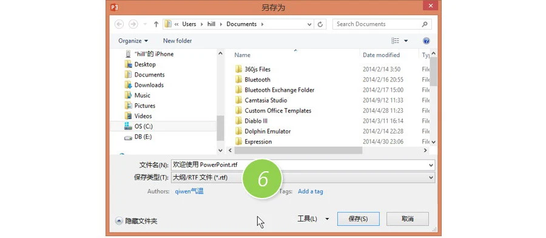Sort by the Name column header
This screenshot has width=546, height=238.
[x=242, y=55]
